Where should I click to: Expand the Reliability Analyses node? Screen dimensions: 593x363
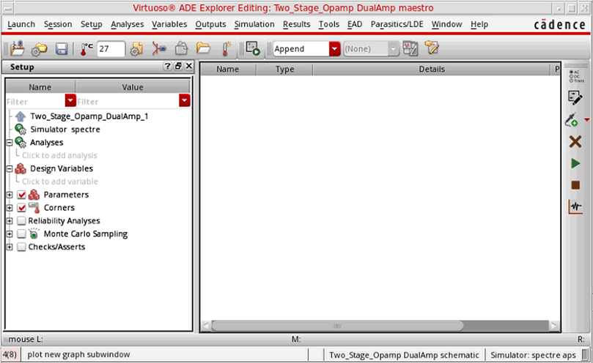10,221
